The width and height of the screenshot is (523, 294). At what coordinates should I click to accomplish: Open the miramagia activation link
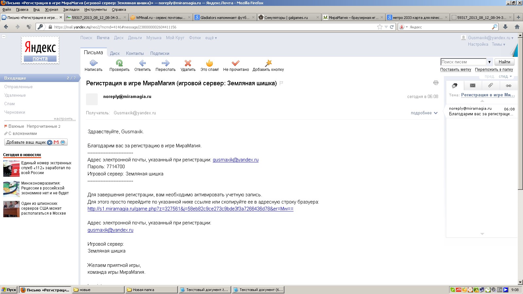coord(190,209)
